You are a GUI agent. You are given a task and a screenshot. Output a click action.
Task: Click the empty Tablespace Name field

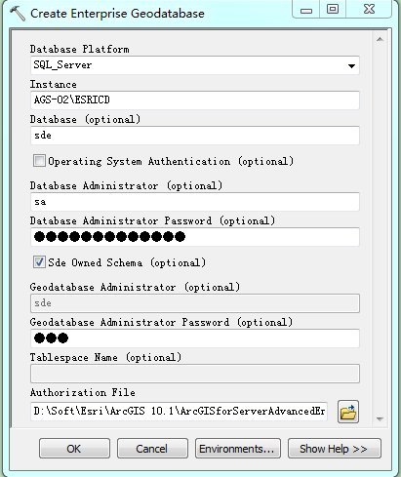[x=195, y=374]
